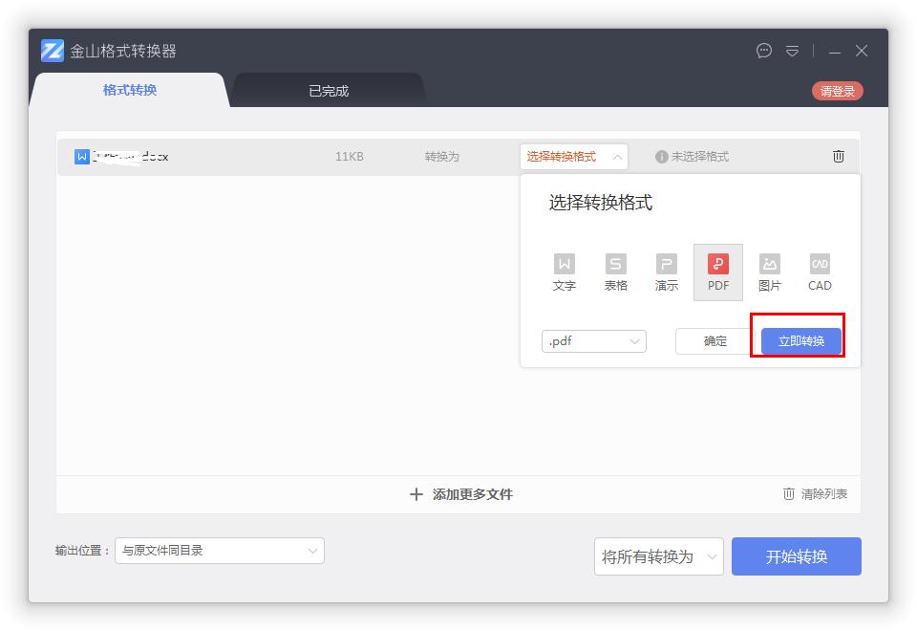This screenshot has height=631, width=917.
Task: Select the 图片 image format icon
Action: tap(769, 272)
